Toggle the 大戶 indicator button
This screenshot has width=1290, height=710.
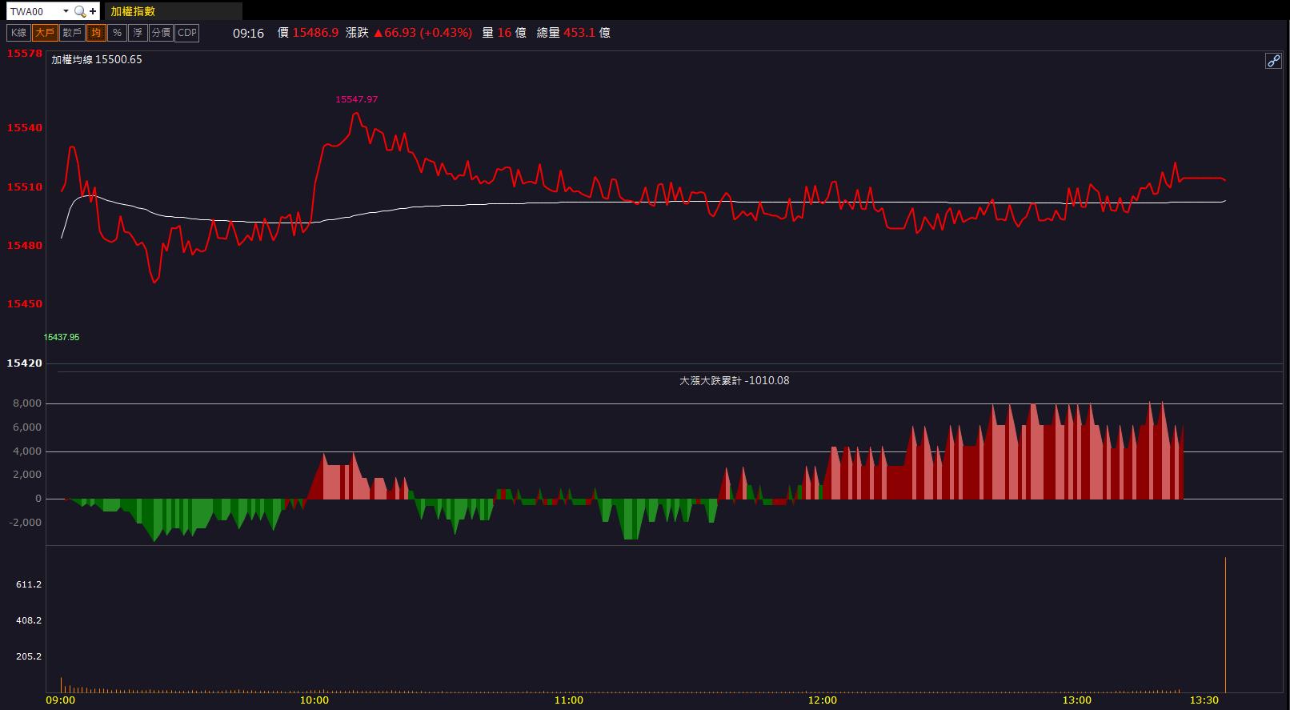point(44,33)
